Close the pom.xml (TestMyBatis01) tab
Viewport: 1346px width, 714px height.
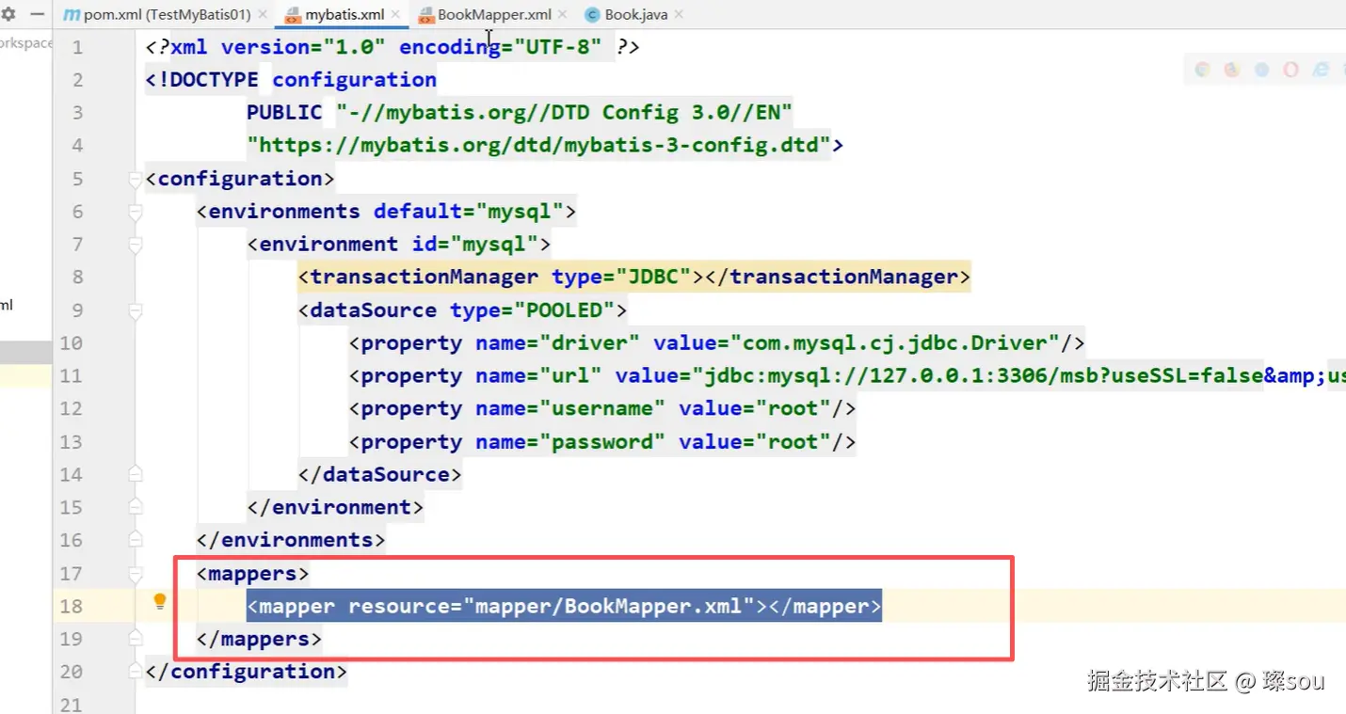point(263,15)
